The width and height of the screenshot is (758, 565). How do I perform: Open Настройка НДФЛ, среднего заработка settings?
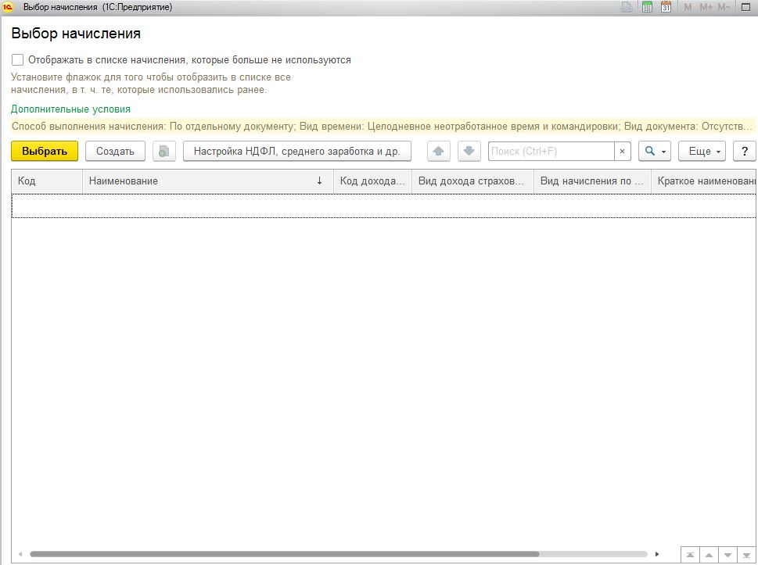(x=296, y=151)
